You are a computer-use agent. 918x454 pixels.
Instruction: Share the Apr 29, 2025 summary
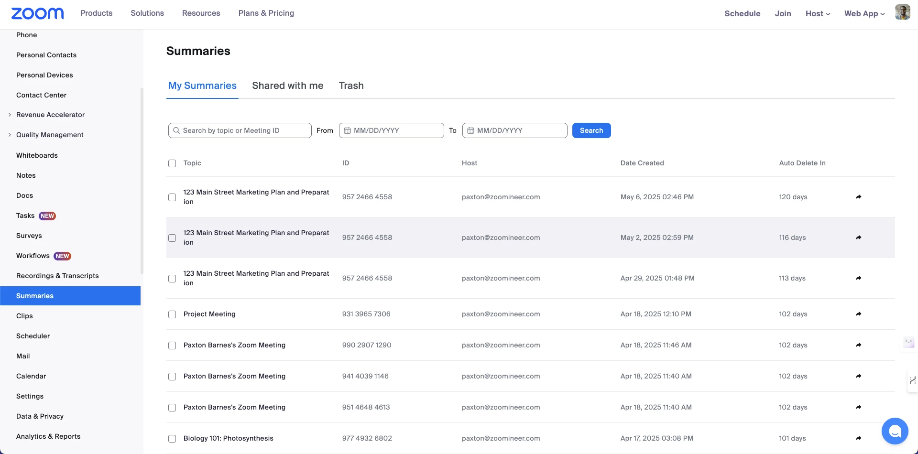(x=859, y=278)
